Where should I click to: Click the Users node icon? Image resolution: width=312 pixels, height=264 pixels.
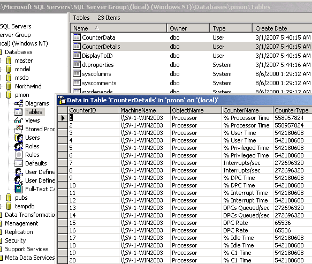tap(19, 138)
